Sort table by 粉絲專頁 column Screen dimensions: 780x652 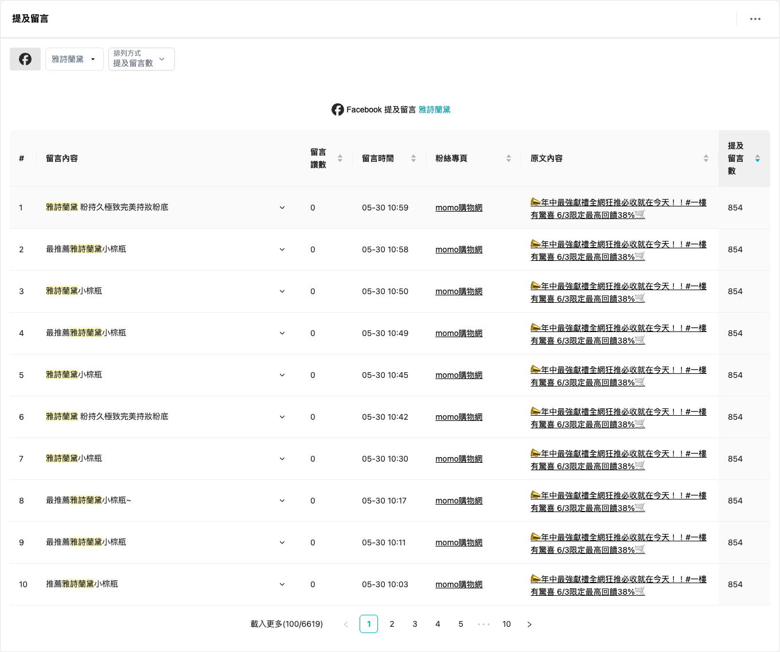(x=509, y=158)
